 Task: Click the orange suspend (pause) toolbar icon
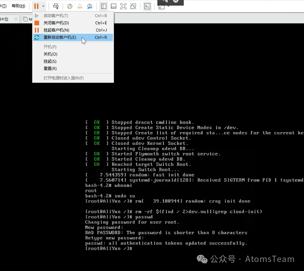[36, 6]
